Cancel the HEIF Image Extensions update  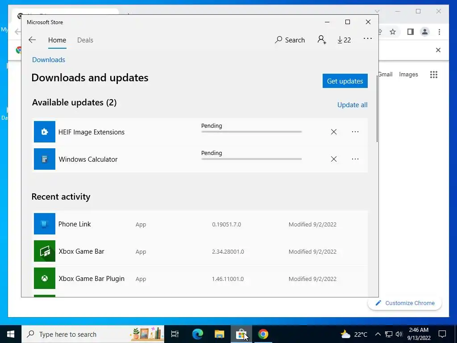tap(334, 132)
